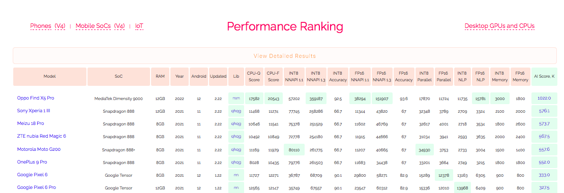The height and width of the screenshot is (193, 564).
Task: Click the View Detailed Results bar
Action: (x=285, y=56)
